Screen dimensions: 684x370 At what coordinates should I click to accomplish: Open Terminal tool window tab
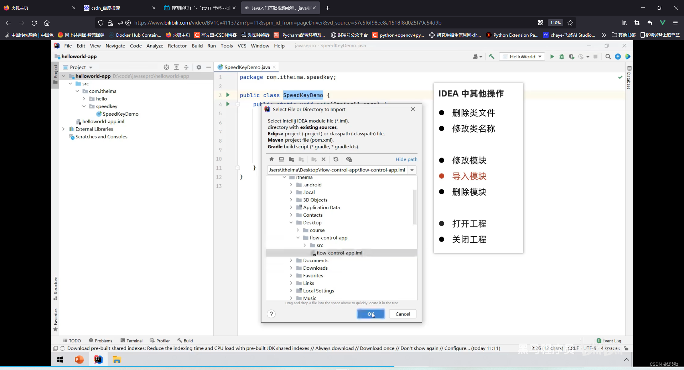pyautogui.click(x=131, y=341)
